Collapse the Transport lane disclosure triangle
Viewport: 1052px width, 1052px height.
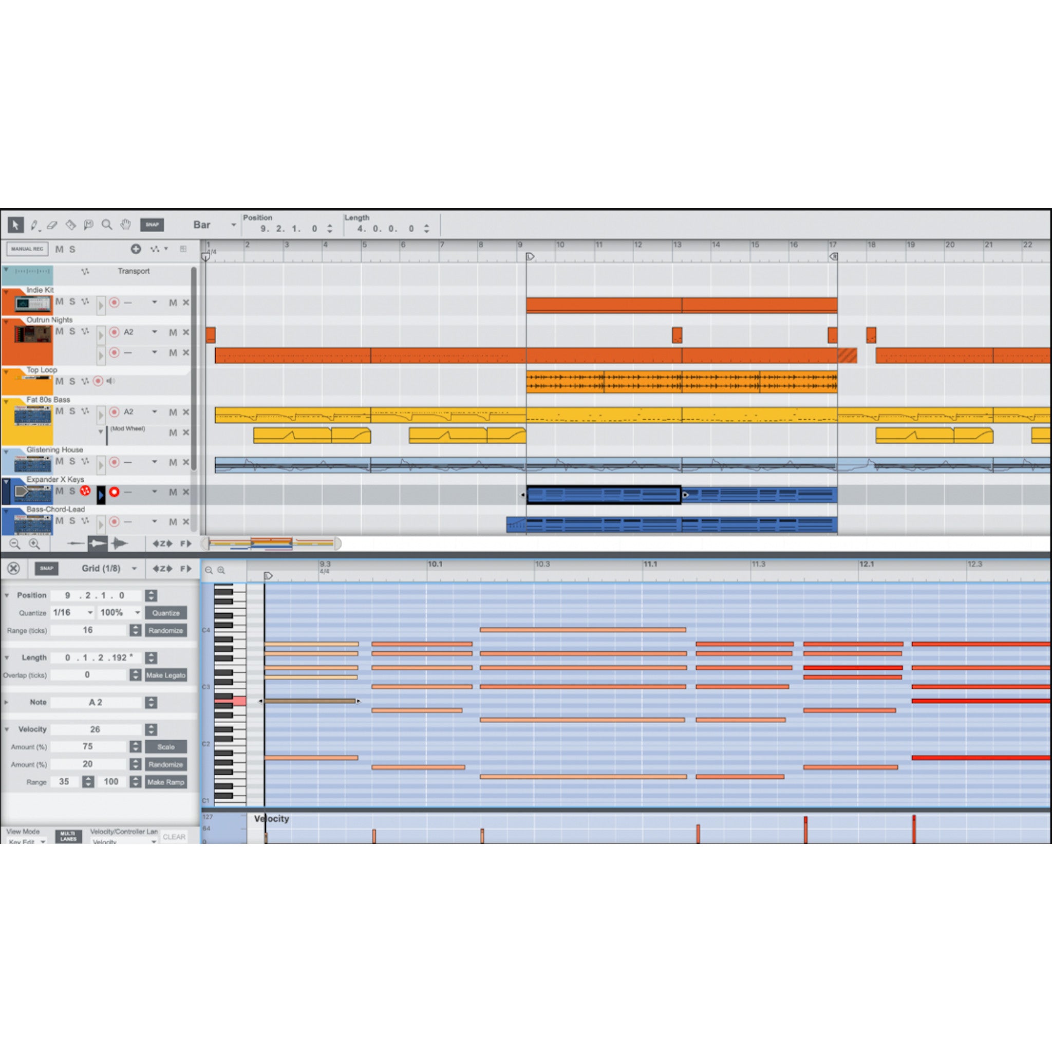(x=7, y=269)
